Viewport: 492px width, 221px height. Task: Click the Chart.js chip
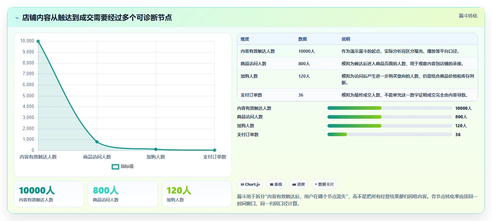click(x=250, y=184)
